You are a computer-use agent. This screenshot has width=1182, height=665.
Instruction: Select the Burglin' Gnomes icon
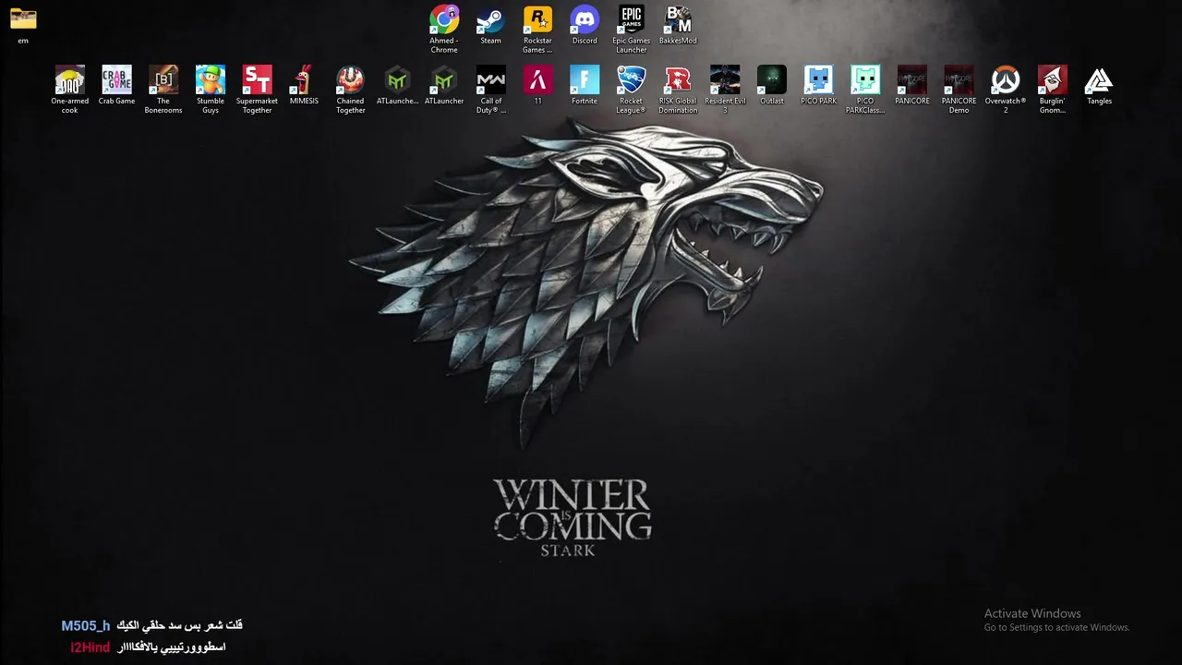(1052, 79)
